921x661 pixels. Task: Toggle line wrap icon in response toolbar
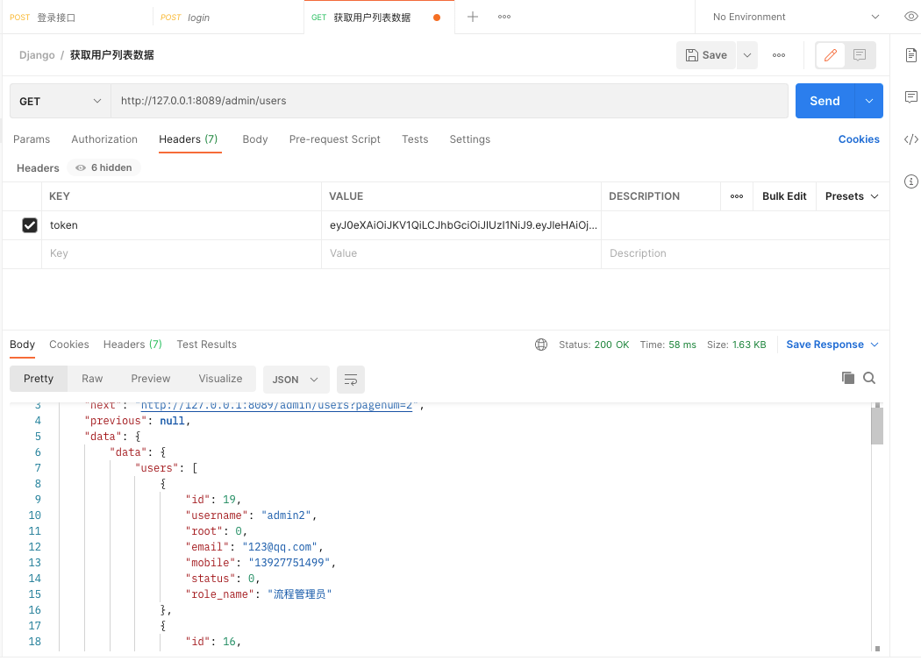351,380
